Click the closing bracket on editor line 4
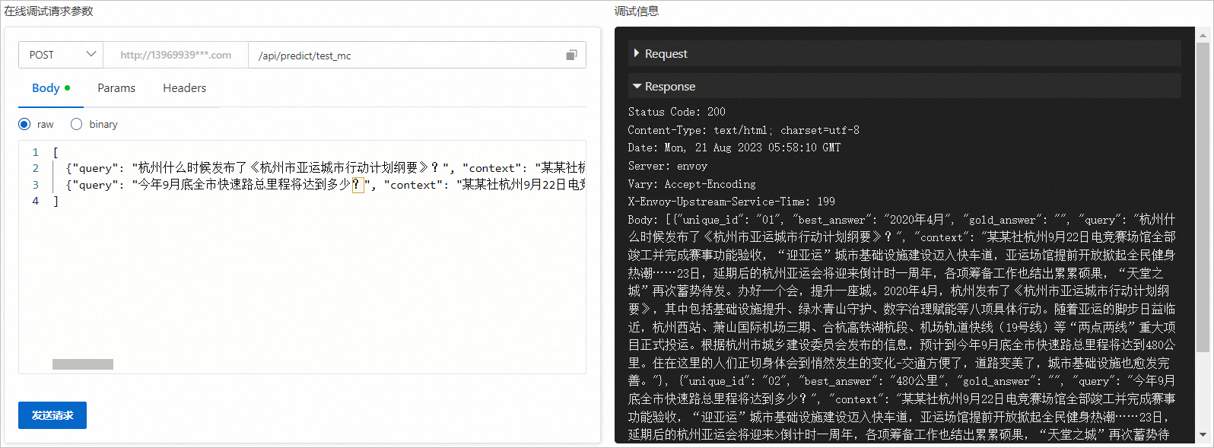1214x448 pixels. pos(56,201)
